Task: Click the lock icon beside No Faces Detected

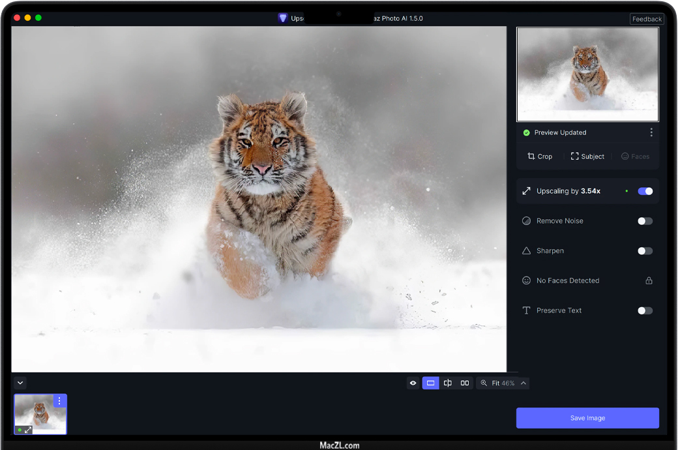Action: coord(649,280)
